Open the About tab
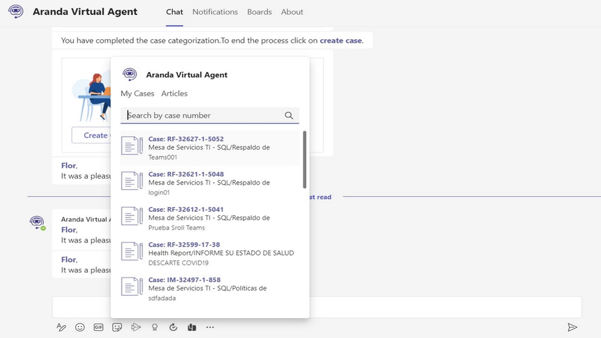Screen dimensions: 601x338 click(292, 12)
